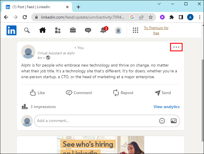The image size is (204, 154).
Task: Click the LinkedIn logo in navigation
Action: click(11, 30)
